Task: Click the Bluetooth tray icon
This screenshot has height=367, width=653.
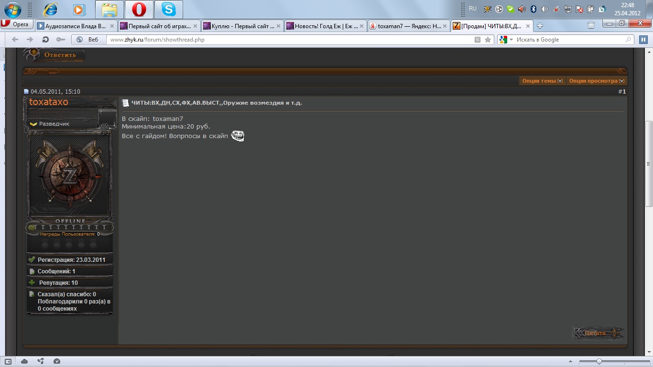Action: pyautogui.click(x=533, y=9)
